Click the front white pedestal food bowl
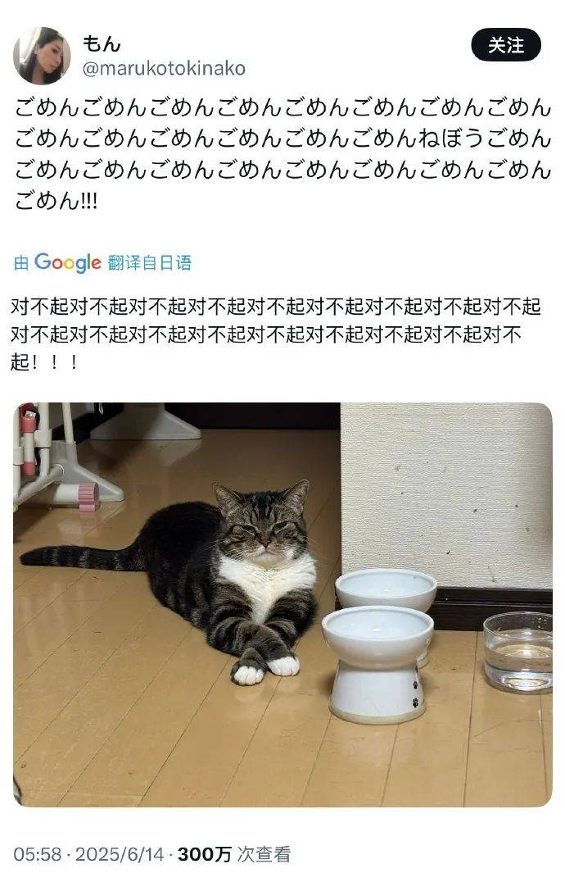The height and width of the screenshot is (882, 565). [377, 664]
